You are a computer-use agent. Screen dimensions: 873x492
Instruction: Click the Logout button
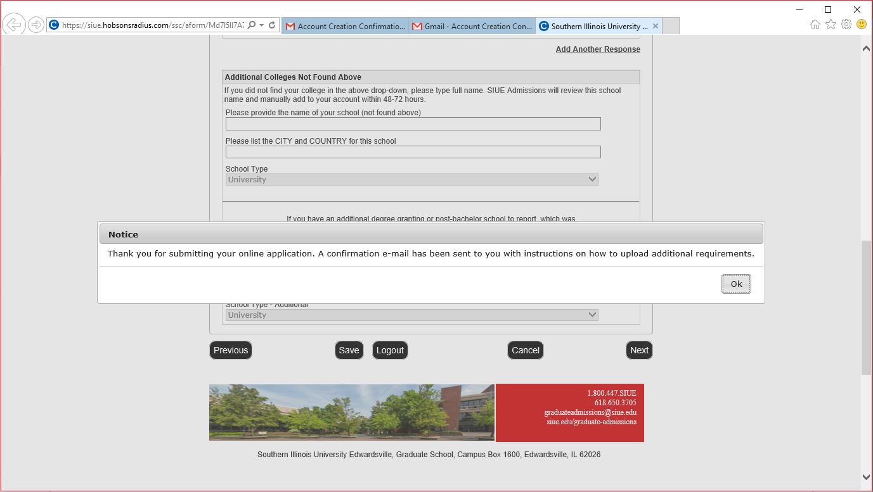tap(390, 350)
